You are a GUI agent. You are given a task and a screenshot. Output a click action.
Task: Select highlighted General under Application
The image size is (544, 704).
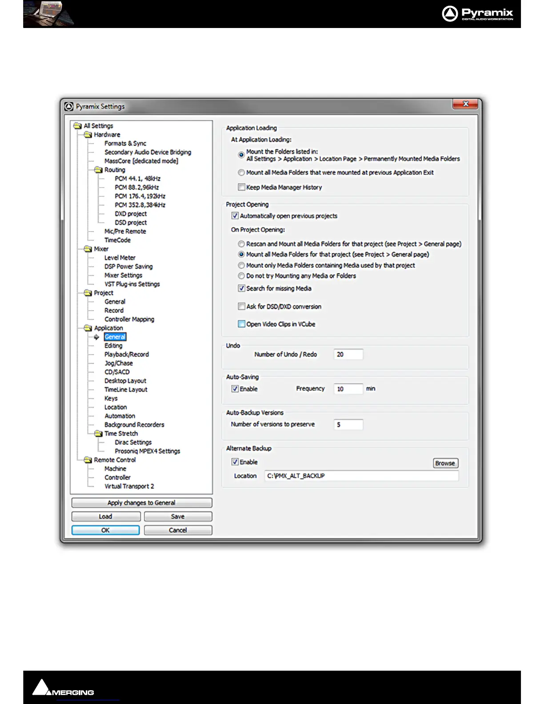(x=115, y=337)
